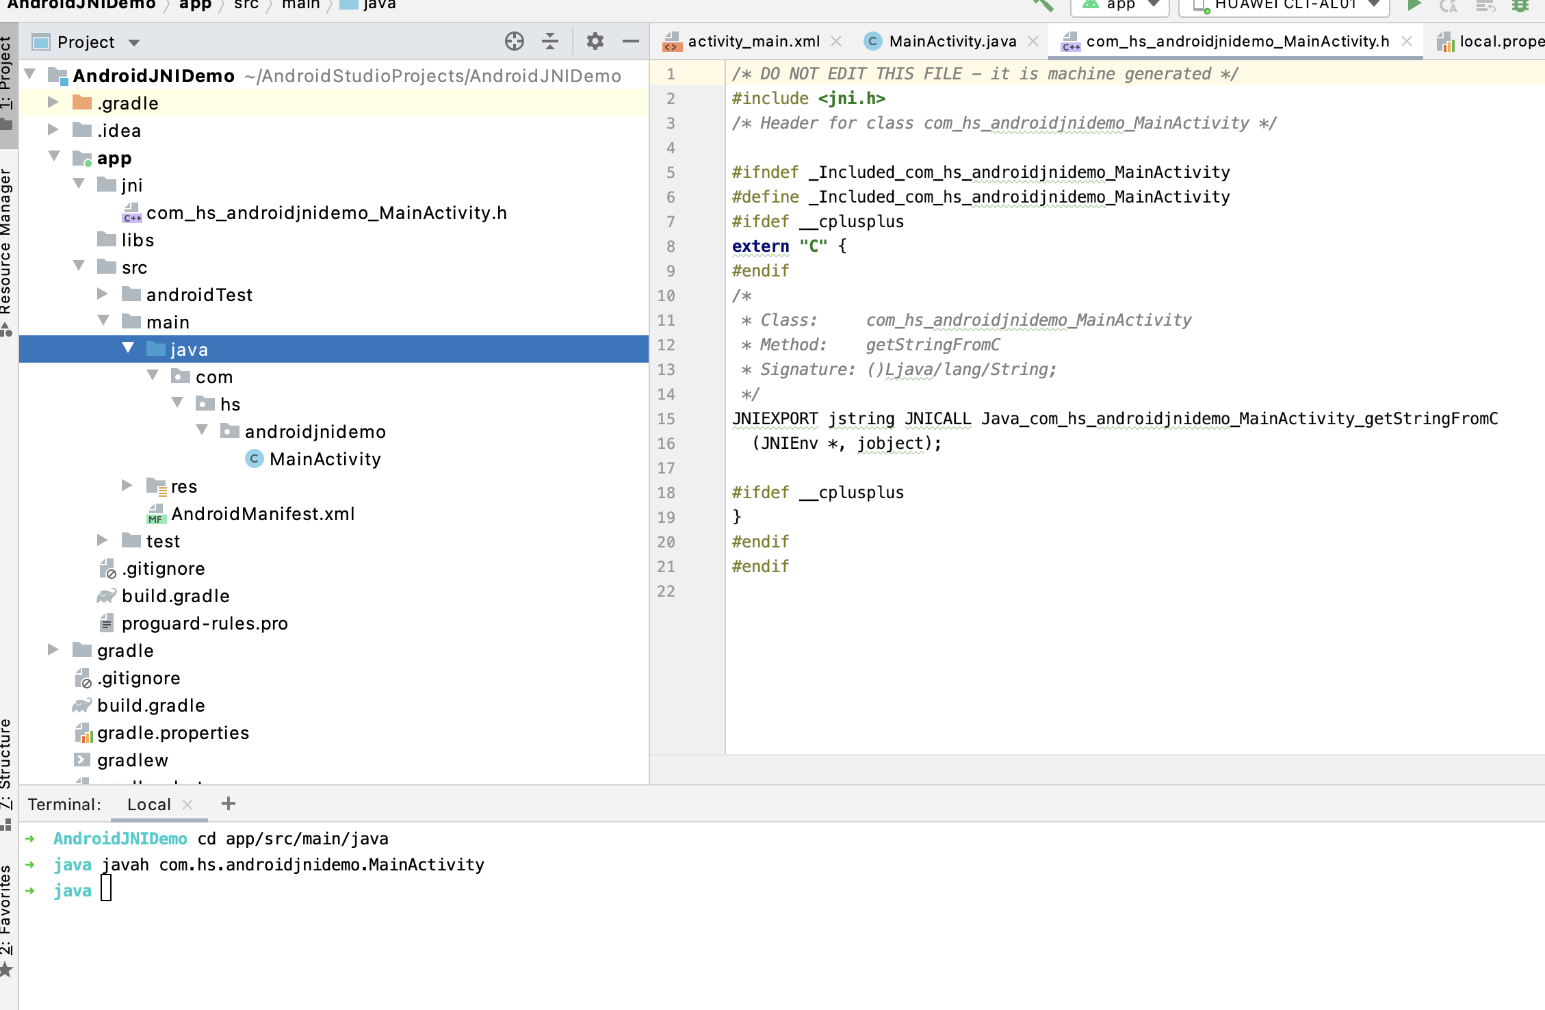Open Project panel settings gear

tap(595, 42)
